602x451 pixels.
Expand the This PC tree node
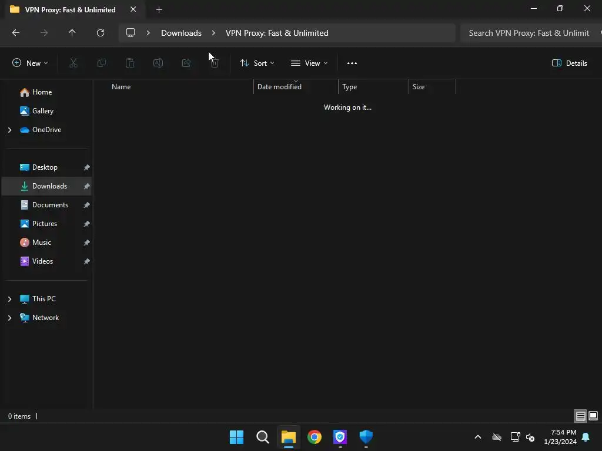(9, 299)
